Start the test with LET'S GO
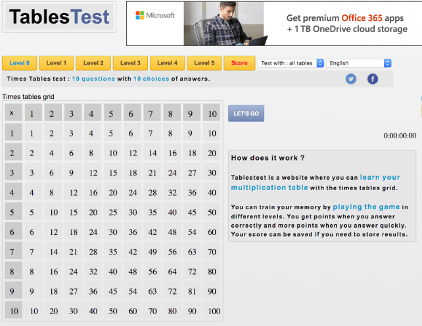 (x=246, y=113)
